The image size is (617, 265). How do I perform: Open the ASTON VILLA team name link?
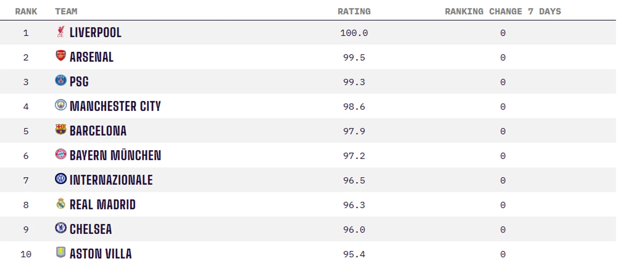(101, 254)
